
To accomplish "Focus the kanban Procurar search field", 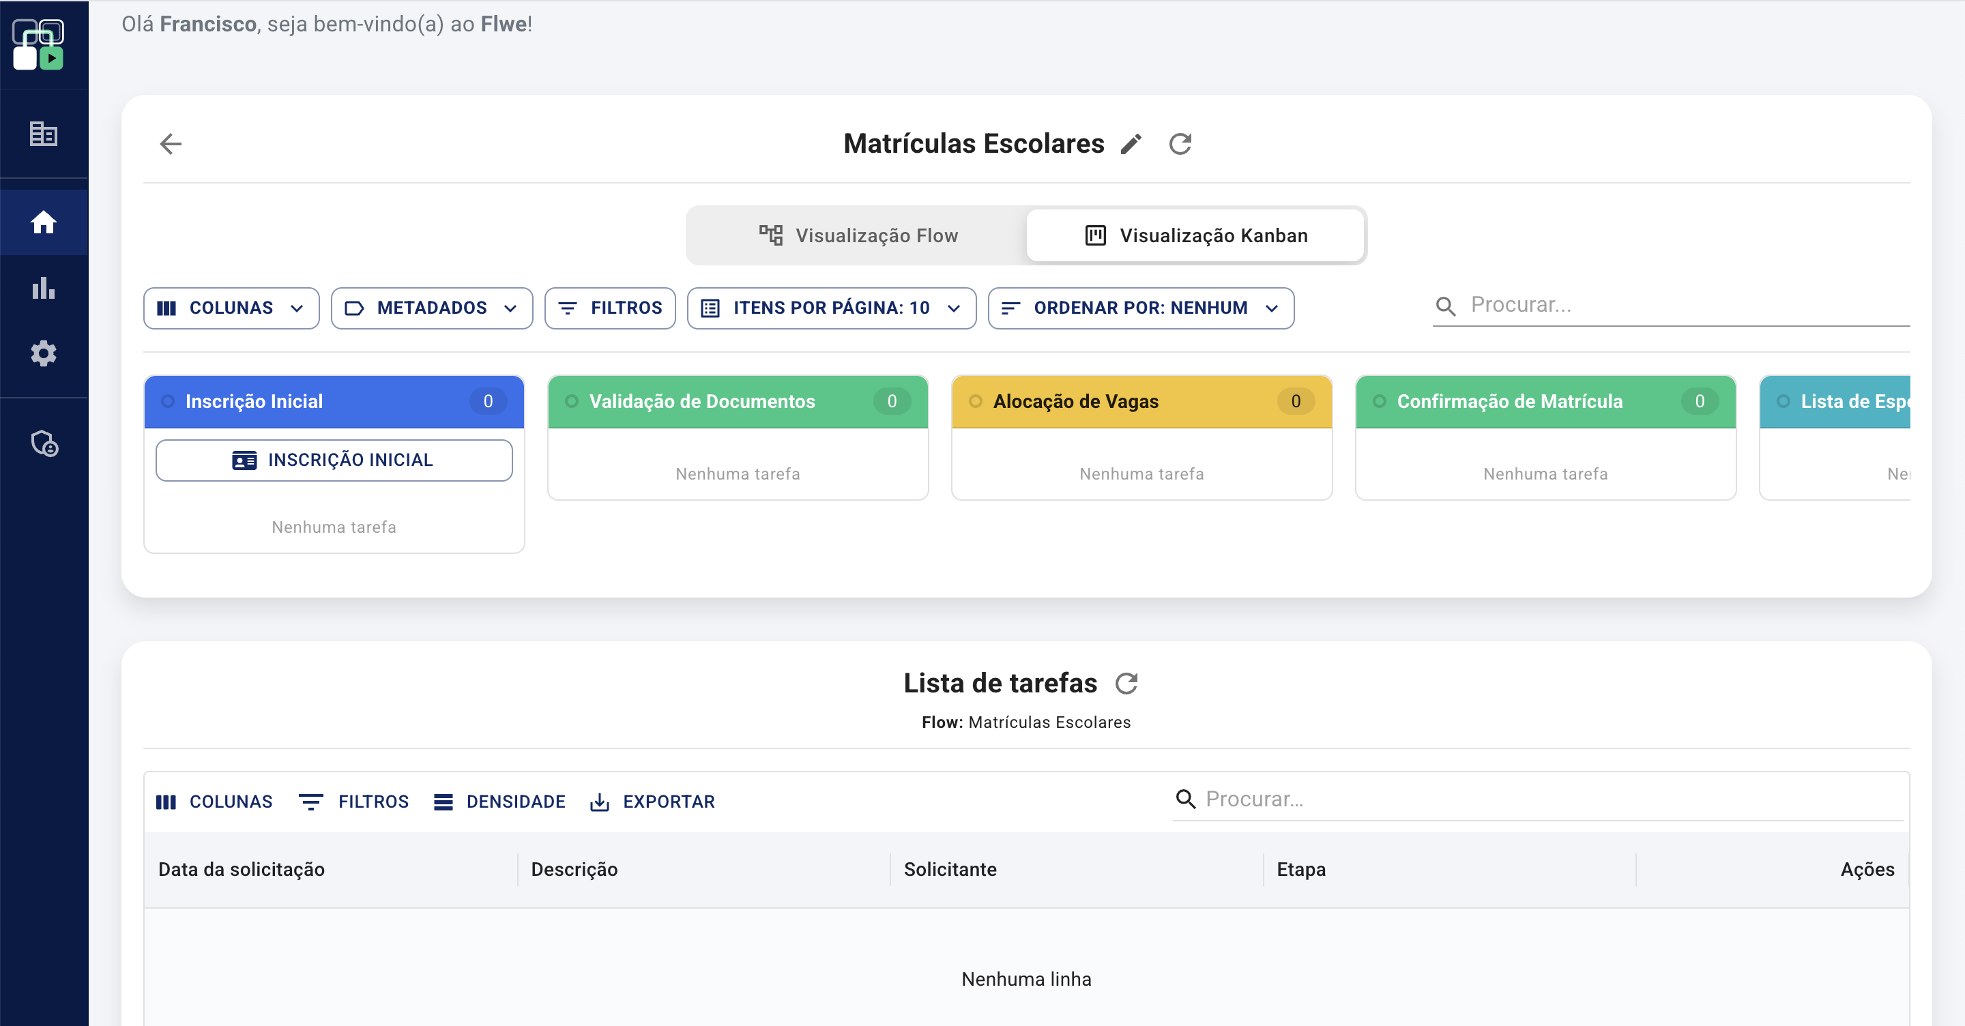I will point(1670,305).
